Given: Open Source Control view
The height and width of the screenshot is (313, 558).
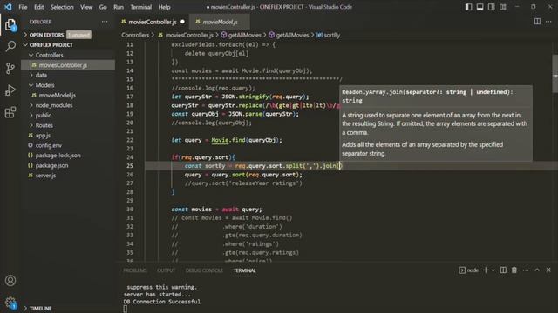Looking at the screenshot, I should click(10, 68).
